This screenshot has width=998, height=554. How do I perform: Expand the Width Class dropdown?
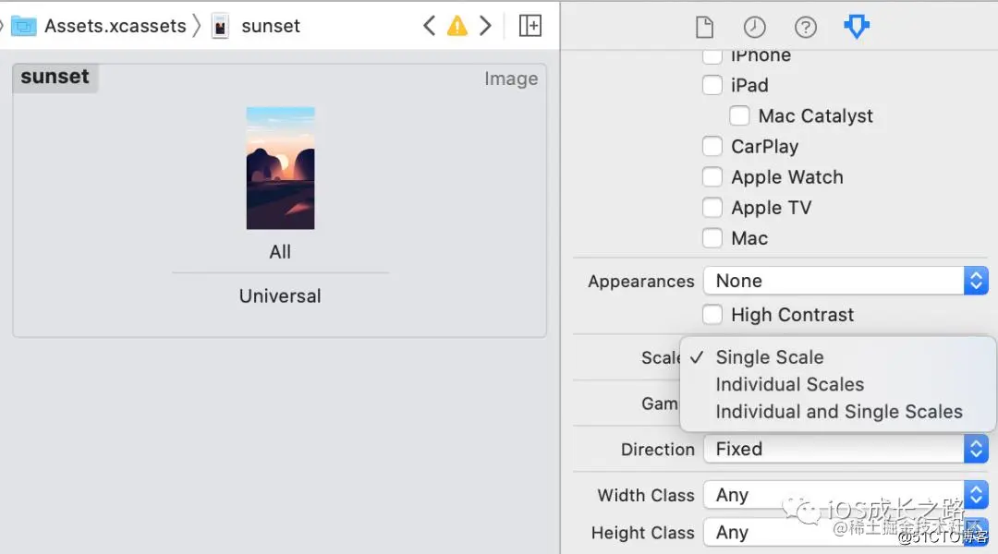(846, 495)
